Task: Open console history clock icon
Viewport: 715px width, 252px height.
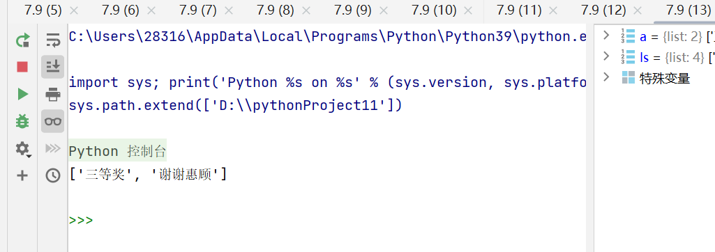Action: (53, 175)
